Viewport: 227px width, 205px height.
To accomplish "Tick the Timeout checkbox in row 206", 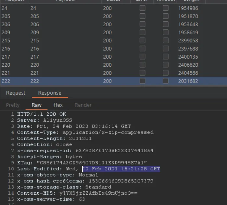I will pos(166,24).
